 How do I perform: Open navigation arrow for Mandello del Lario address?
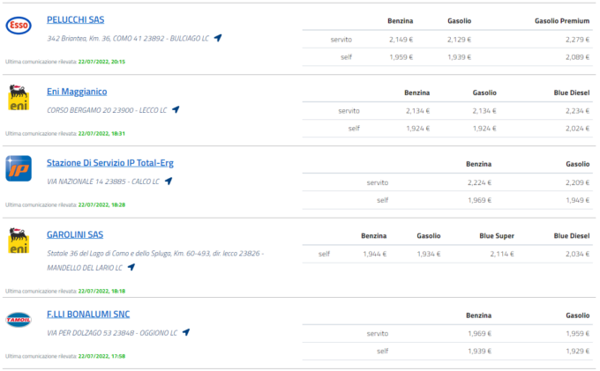coord(131,267)
